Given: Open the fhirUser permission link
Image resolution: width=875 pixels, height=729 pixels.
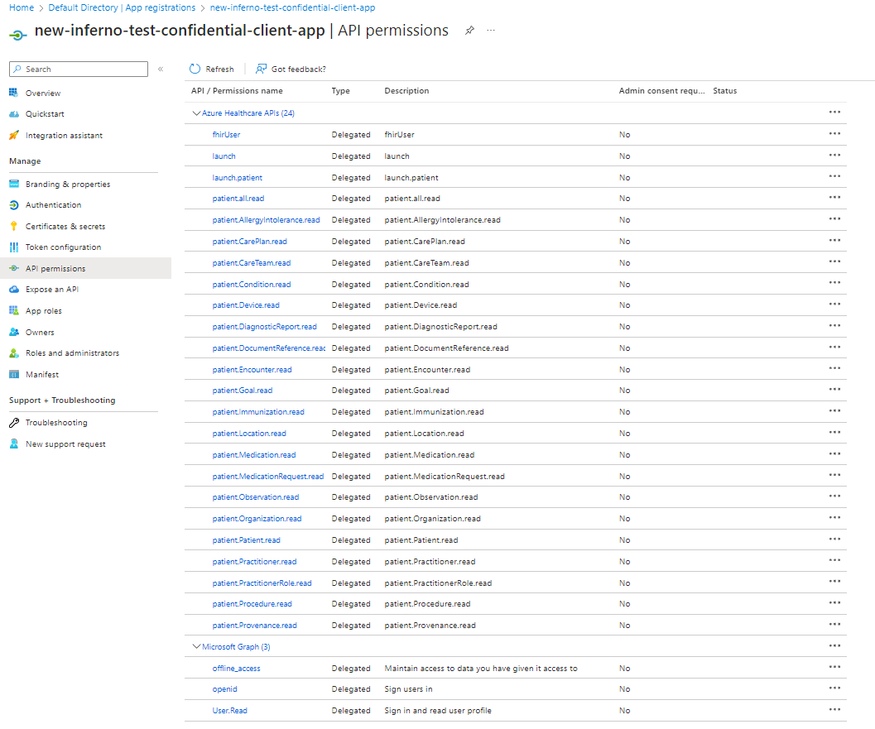Looking at the screenshot, I should click(226, 135).
